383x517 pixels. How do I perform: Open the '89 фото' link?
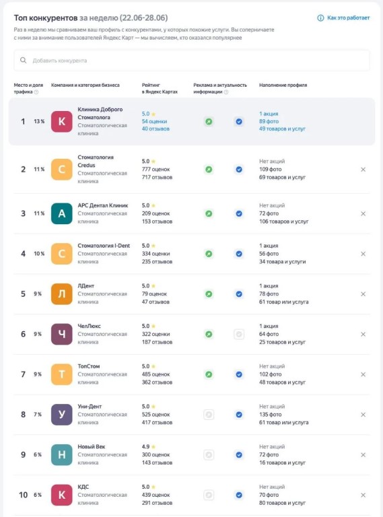[x=269, y=121]
